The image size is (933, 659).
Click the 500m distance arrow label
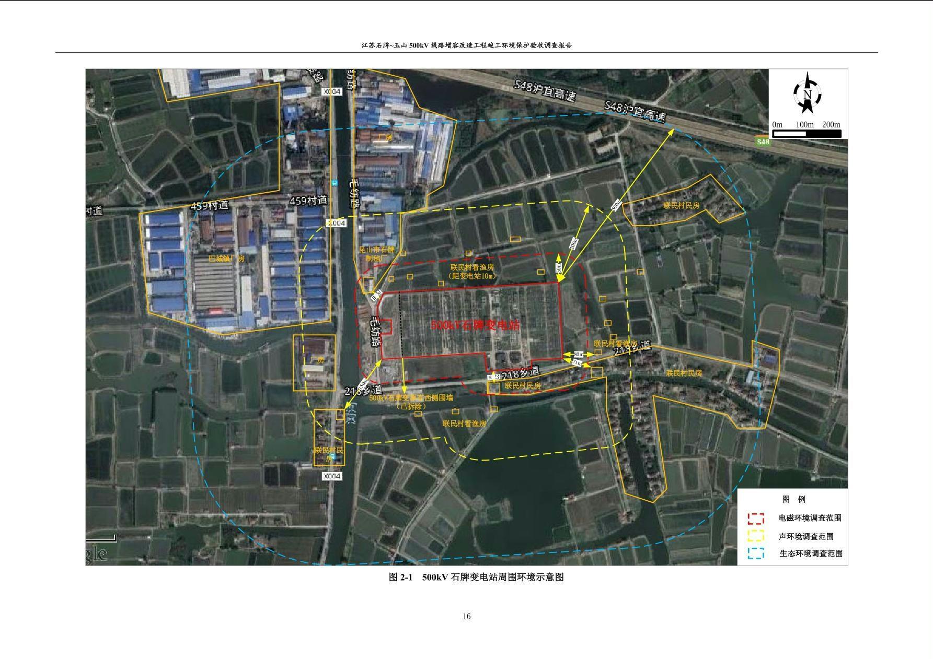point(617,205)
